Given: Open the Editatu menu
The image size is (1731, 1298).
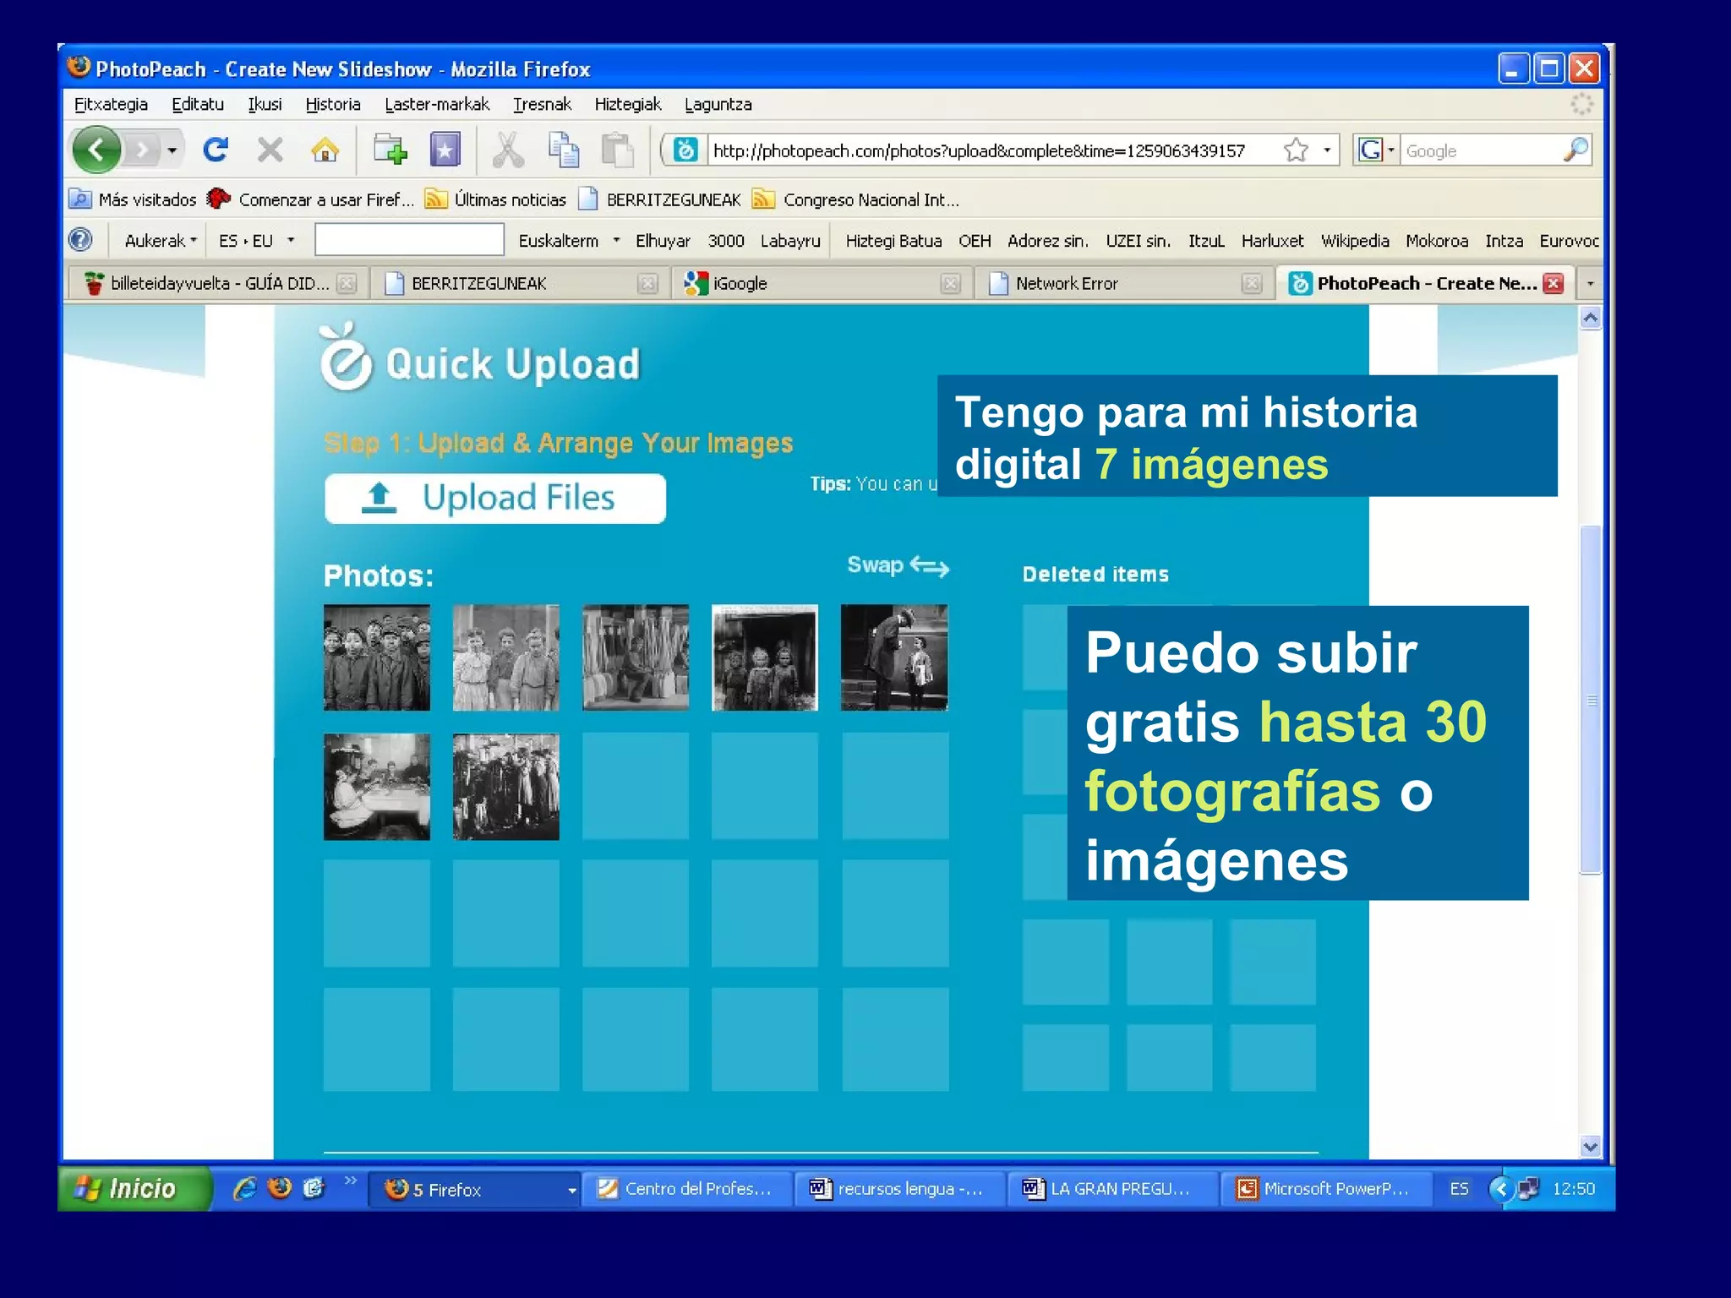Looking at the screenshot, I should [198, 105].
